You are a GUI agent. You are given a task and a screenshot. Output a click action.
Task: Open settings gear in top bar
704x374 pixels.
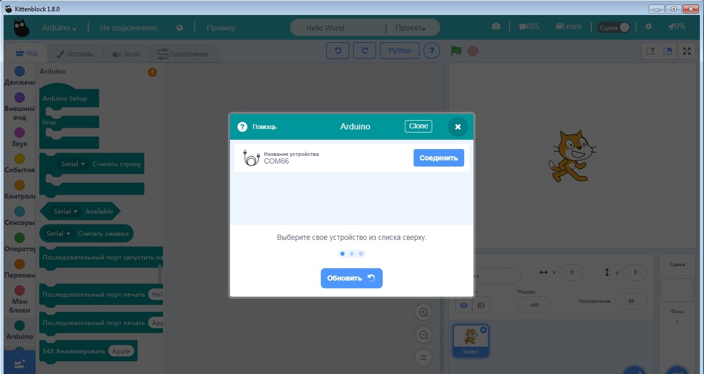tap(648, 26)
